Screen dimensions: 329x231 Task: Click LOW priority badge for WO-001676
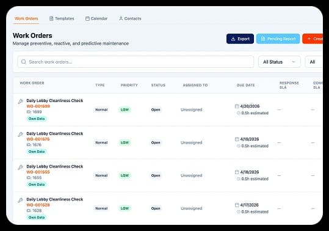125,142
